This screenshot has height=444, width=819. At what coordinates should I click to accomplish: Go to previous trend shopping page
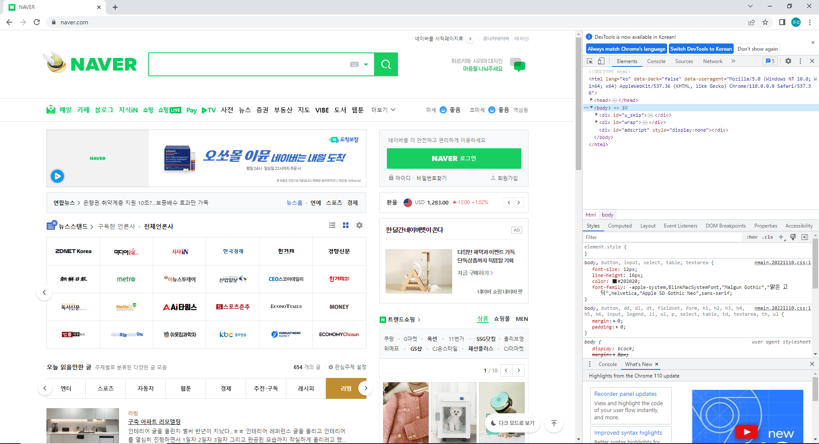click(x=506, y=370)
